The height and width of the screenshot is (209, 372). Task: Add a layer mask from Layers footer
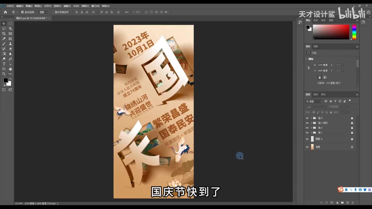(x=332, y=203)
